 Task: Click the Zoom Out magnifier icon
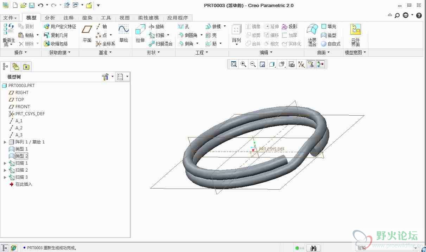click(x=253, y=64)
